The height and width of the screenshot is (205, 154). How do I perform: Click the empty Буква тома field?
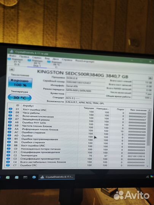[85, 94]
